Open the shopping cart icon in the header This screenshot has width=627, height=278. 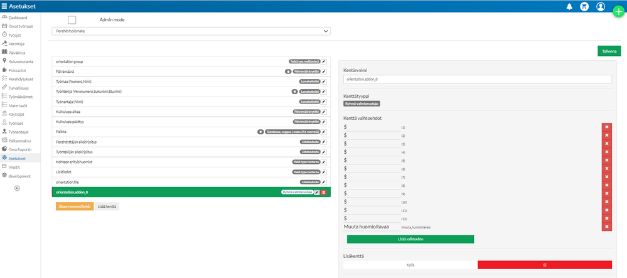[584, 6]
